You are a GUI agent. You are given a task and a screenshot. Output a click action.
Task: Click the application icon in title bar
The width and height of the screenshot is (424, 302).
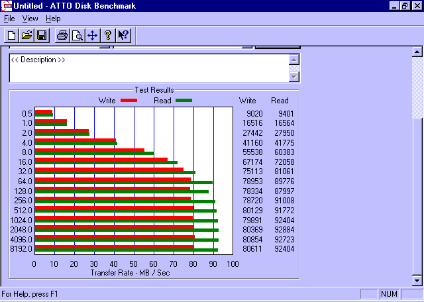point(7,5)
